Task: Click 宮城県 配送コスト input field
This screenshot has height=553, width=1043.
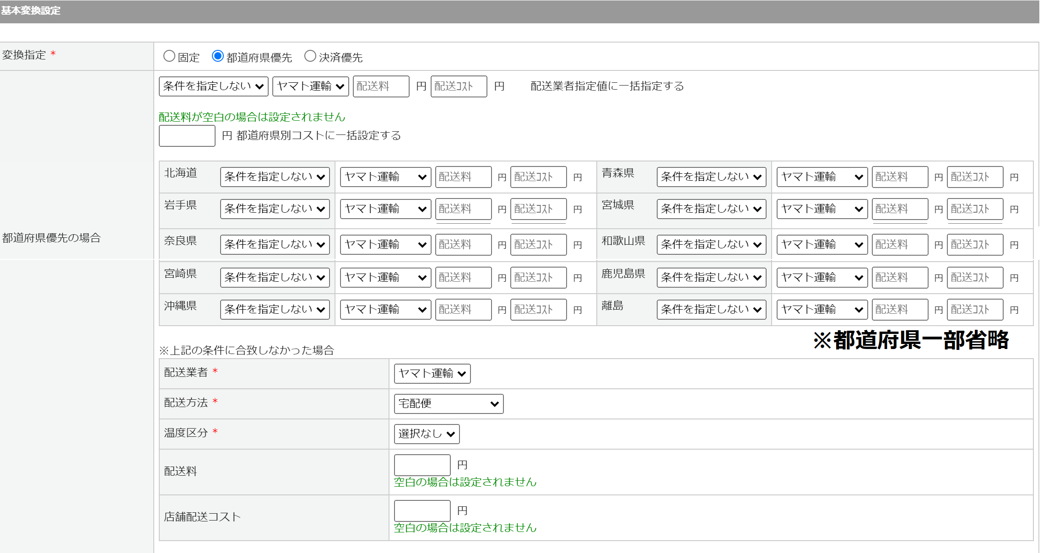Action: (975, 209)
